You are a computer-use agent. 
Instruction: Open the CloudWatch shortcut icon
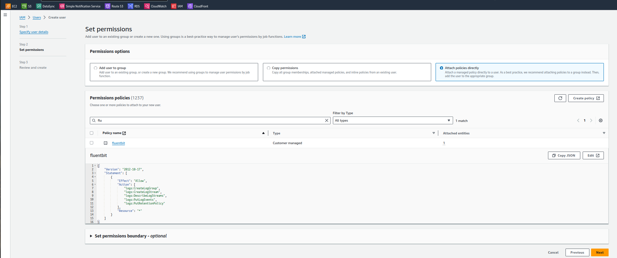[147, 6]
